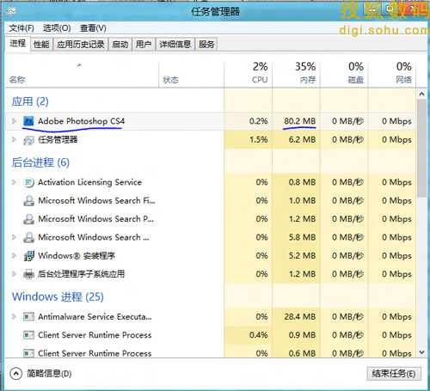Click the Activation Licensing Service icon
This screenshot has height=391, width=430.
click(28, 182)
